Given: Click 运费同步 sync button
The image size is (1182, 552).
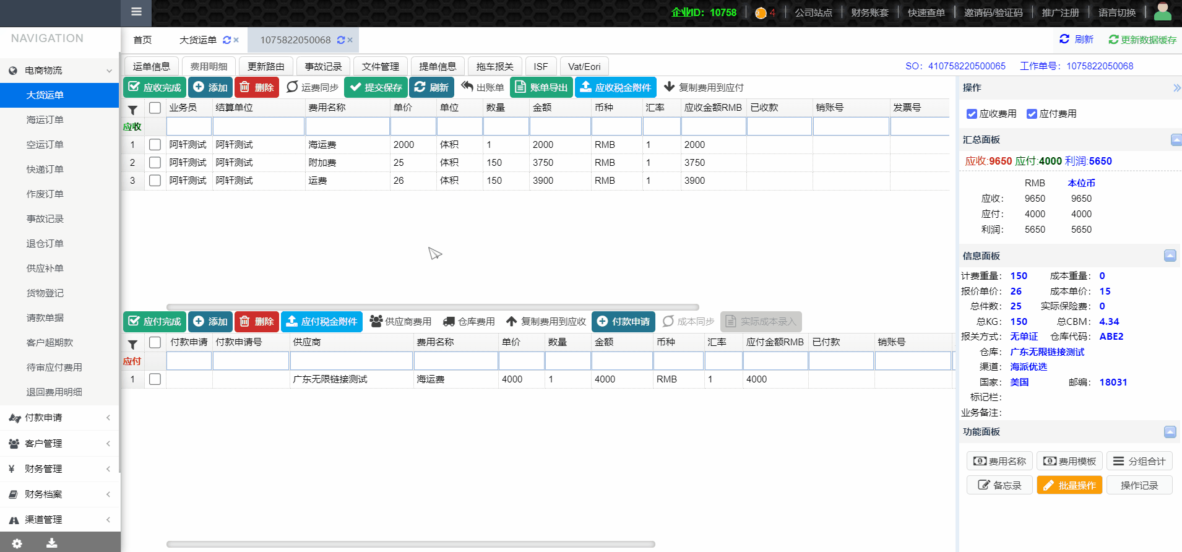Looking at the screenshot, I should pos(312,87).
